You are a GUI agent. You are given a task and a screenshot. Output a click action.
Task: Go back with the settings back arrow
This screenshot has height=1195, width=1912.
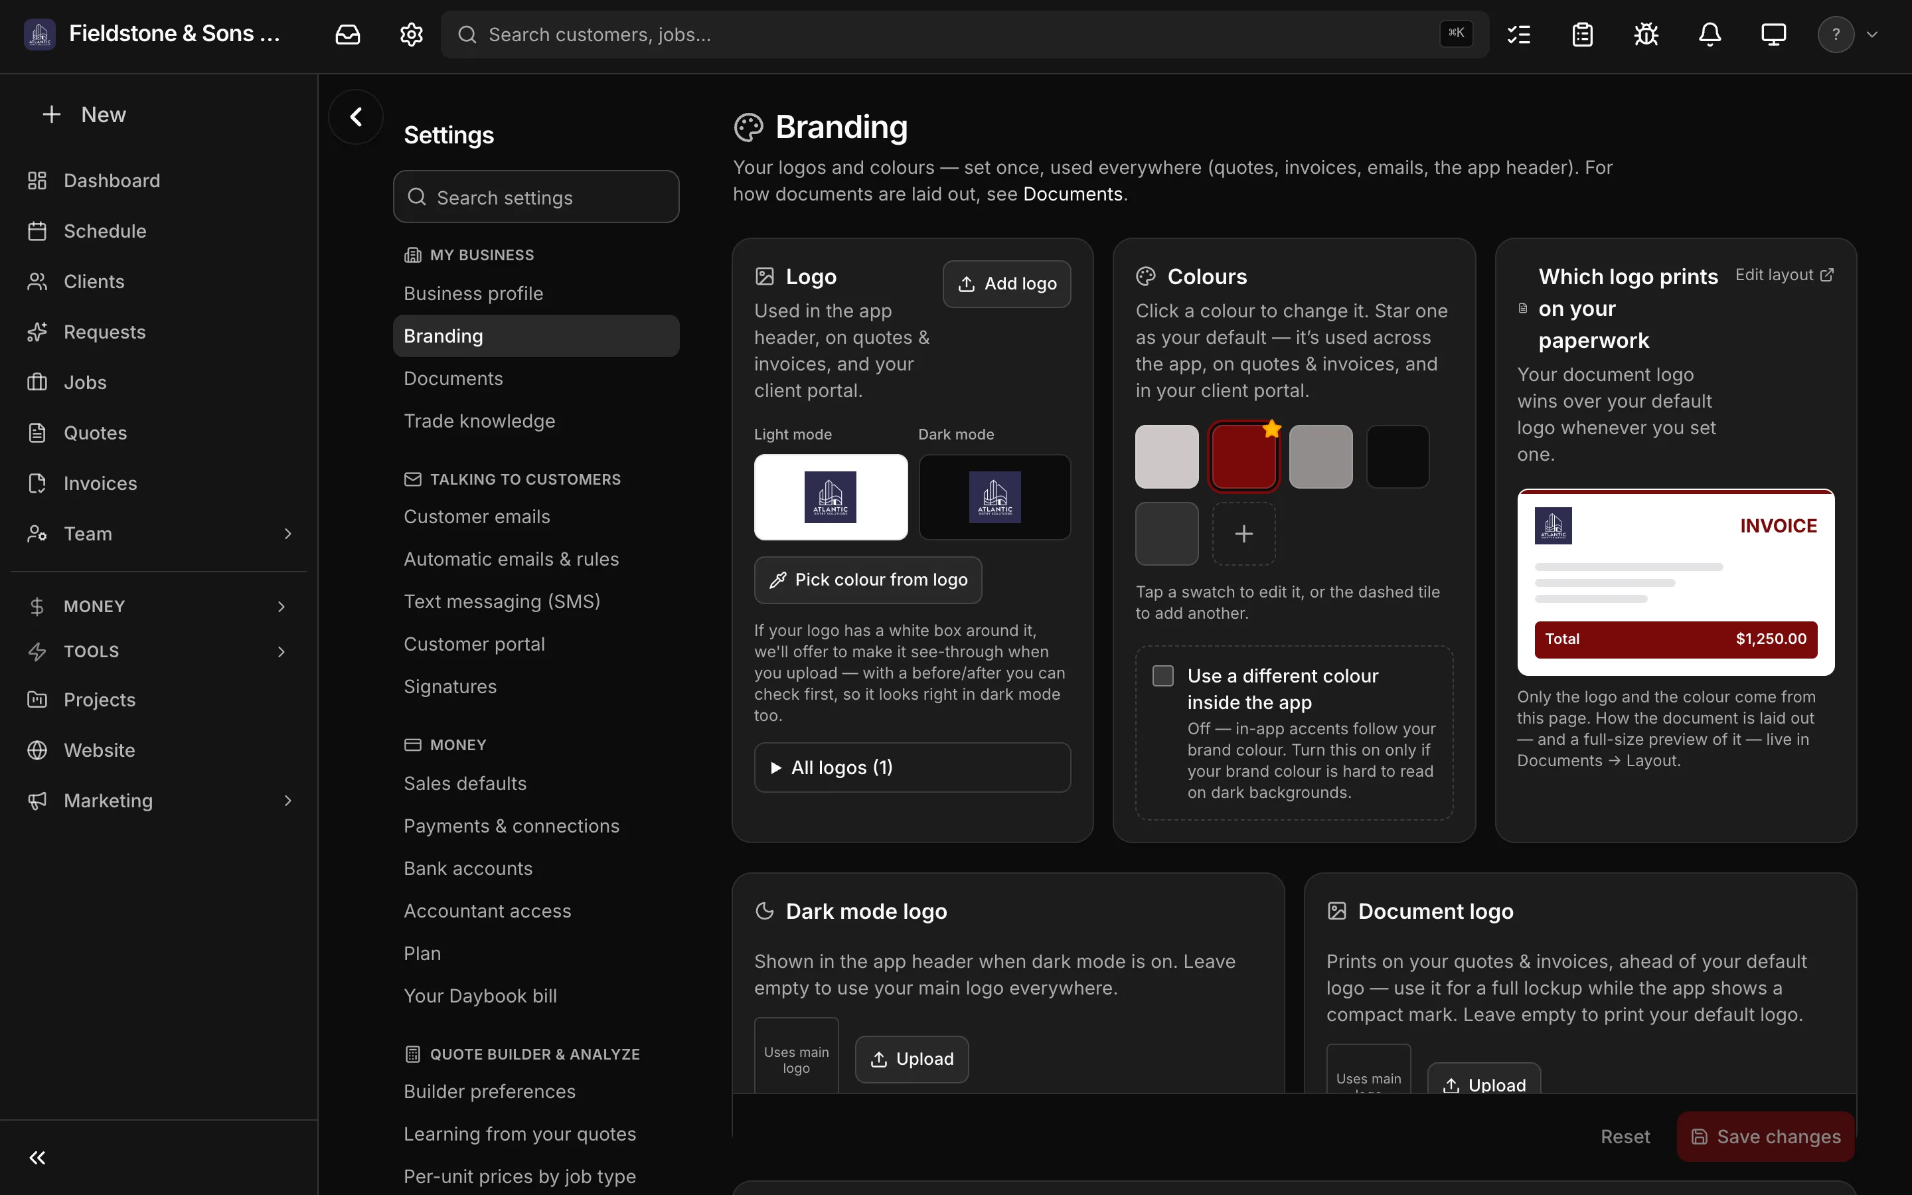point(357,117)
